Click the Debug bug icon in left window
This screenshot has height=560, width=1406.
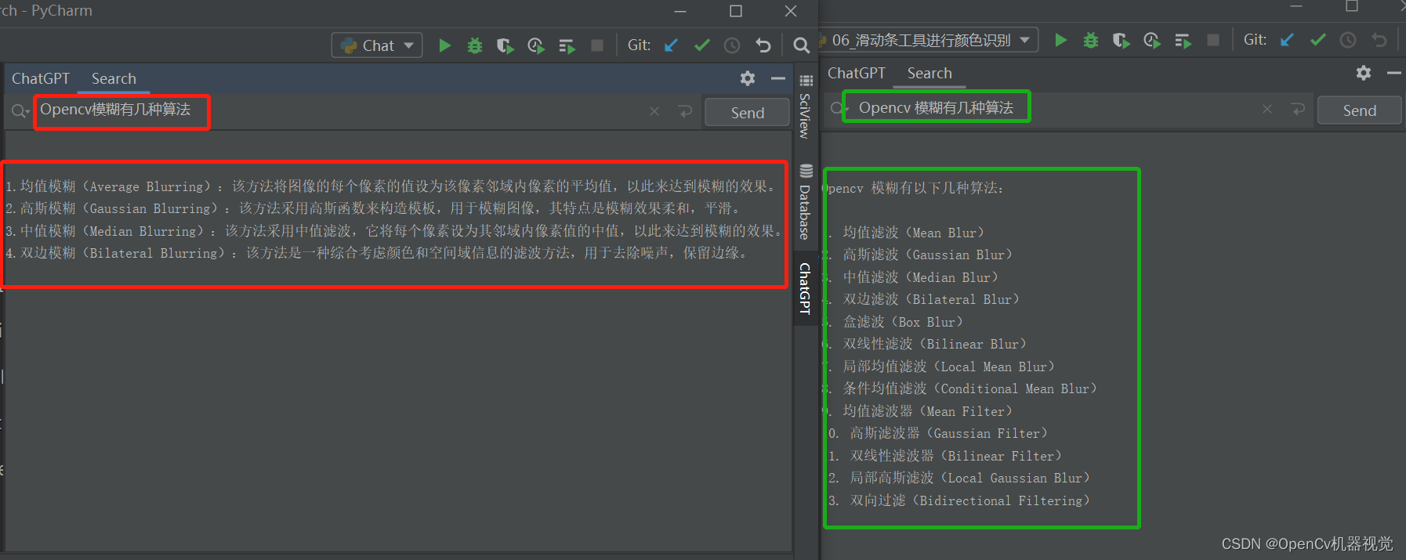coord(474,45)
